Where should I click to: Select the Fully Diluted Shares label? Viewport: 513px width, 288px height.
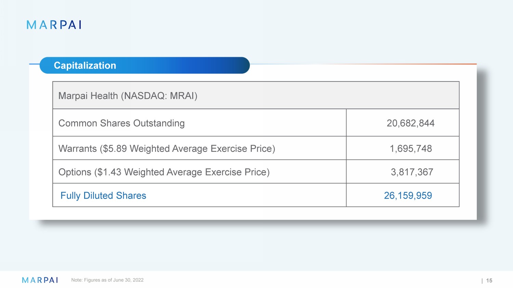pyautogui.click(x=103, y=196)
